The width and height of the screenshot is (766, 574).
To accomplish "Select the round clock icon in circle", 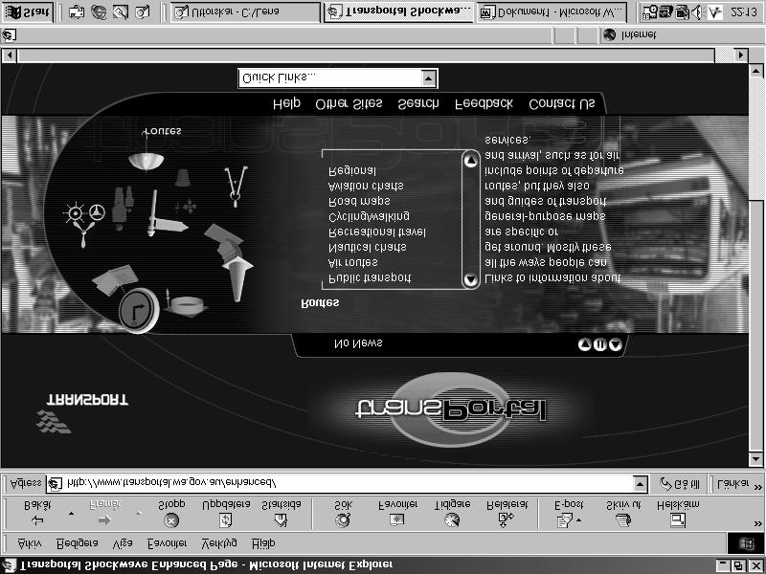I will point(139,310).
